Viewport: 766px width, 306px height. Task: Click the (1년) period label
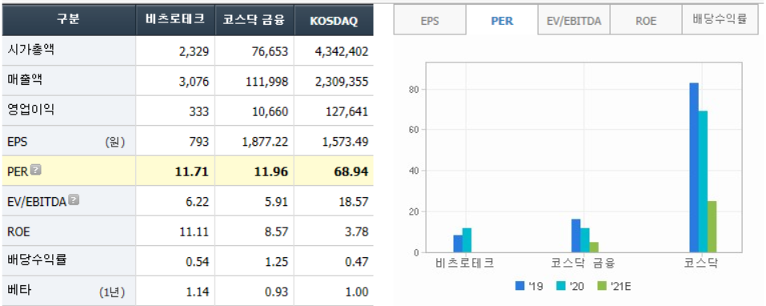(x=112, y=292)
